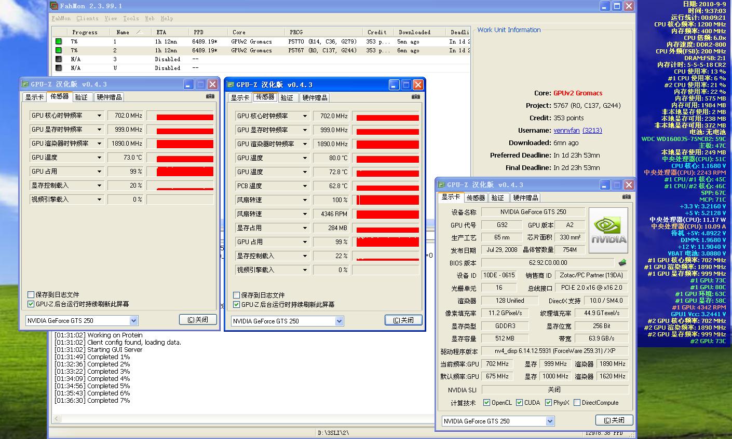The width and height of the screenshot is (732, 439).
Task: Open GPU memory clock dropdown in left GPU-Z
Action: click(x=99, y=130)
